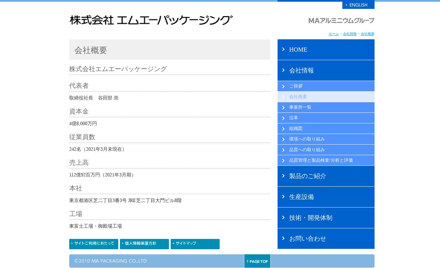The image size is (440, 268).
Task: Open the 株式会社エムエーパッケージング logo homepage
Action: tap(151, 20)
